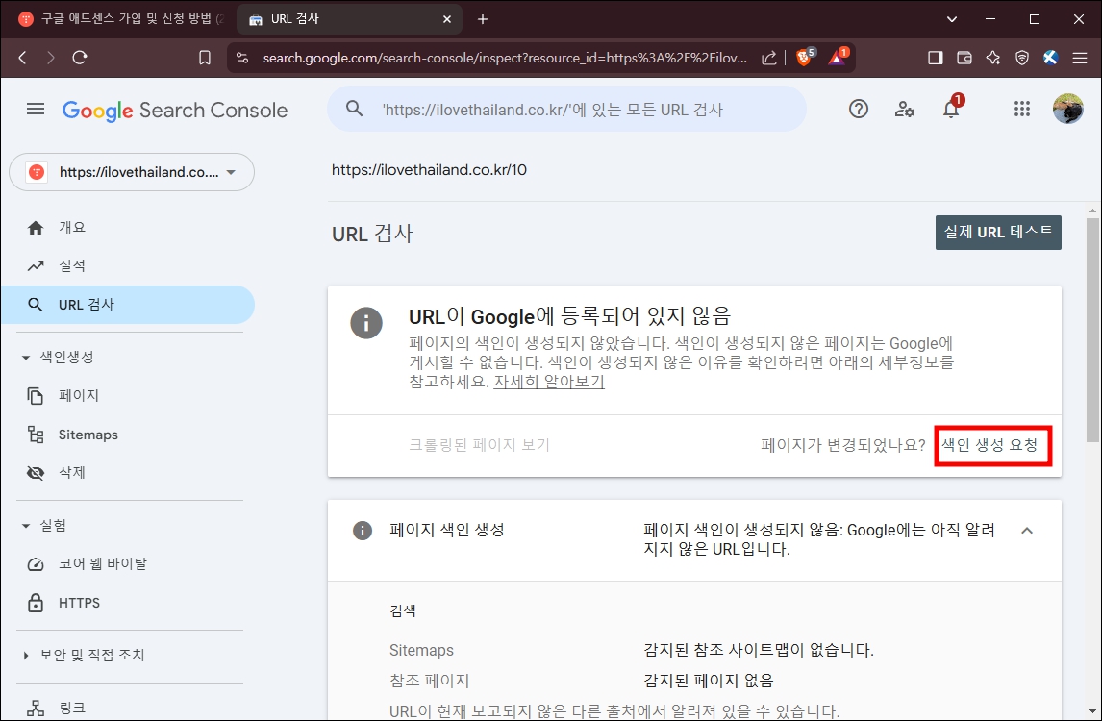Viewport: 1102px width, 721px height.
Task: Select URL 검사 in the sidebar
Action: pos(128,305)
